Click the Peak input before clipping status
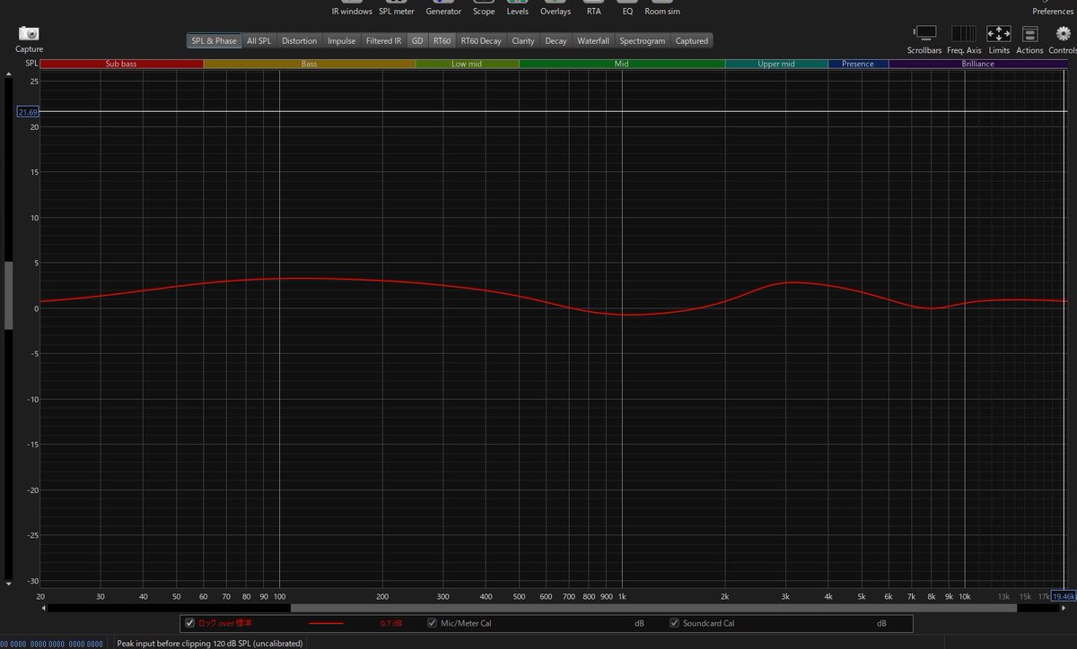The width and height of the screenshot is (1077, 649). pyautogui.click(x=210, y=643)
